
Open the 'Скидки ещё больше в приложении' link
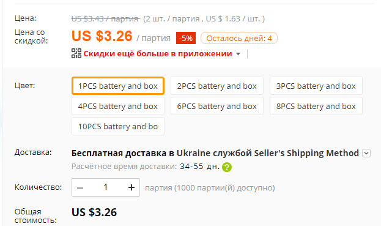coord(158,53)
